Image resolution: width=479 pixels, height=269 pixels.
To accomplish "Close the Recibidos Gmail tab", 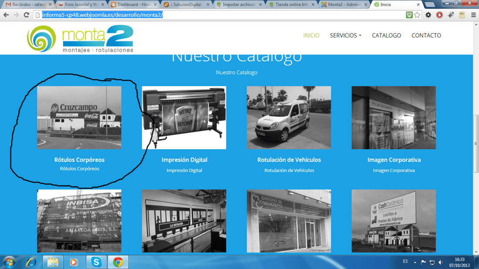I will pyautogui.click(x=50, y=5).
